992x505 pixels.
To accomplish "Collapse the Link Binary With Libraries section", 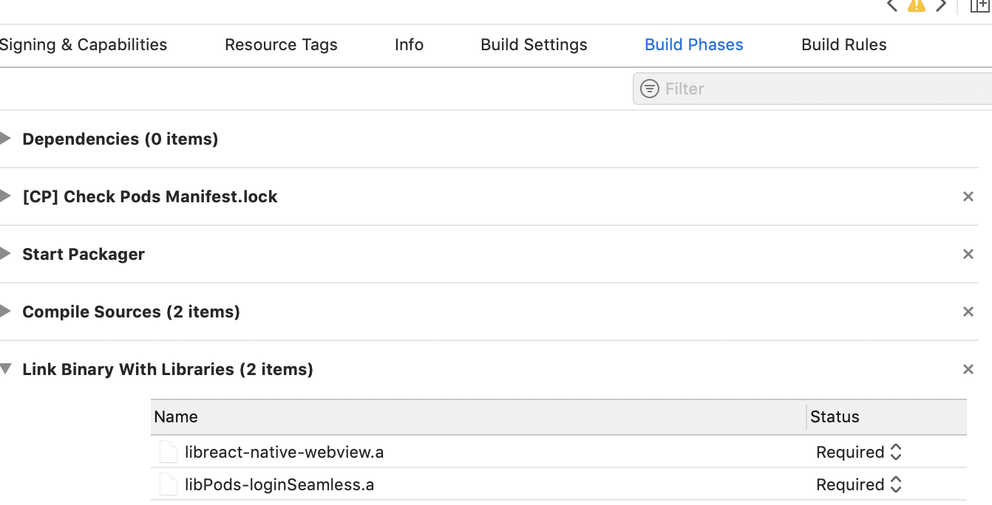I will coord(6,369).
